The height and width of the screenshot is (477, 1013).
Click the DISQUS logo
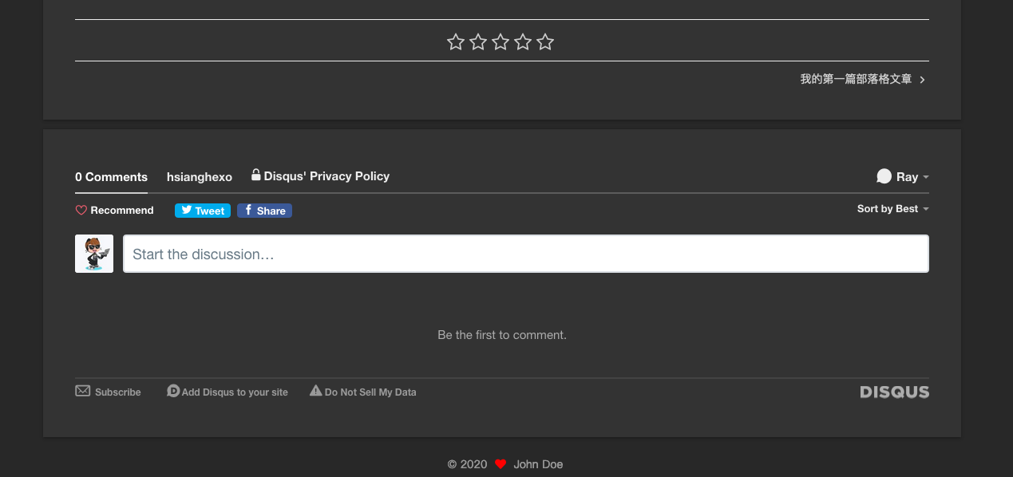pos(894,392)
